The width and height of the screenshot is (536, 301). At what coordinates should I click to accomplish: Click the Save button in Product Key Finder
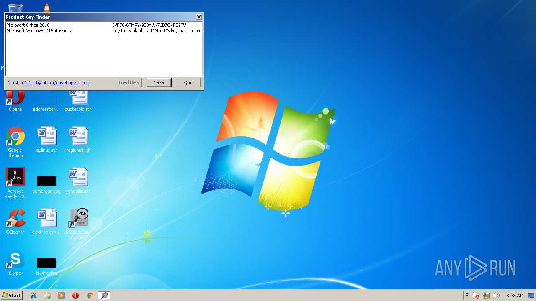click(159, 82)
